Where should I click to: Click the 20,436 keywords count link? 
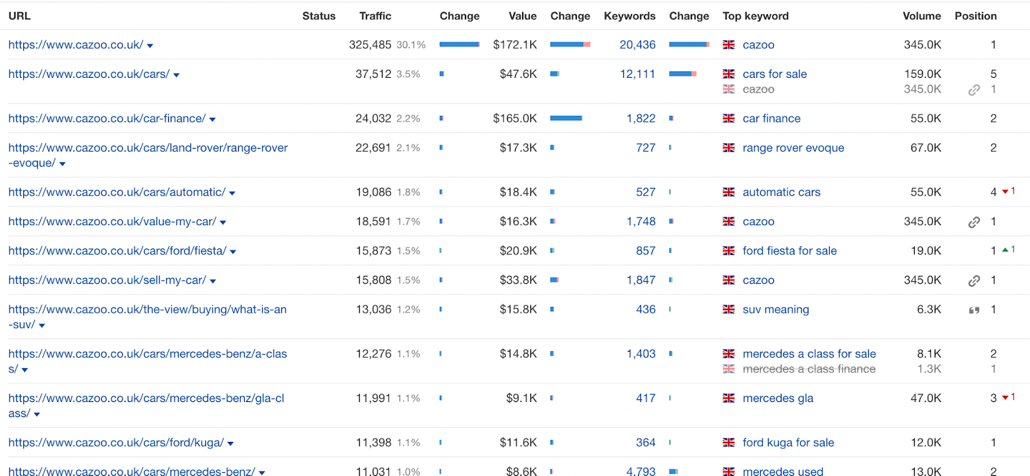tap(637, 45)
